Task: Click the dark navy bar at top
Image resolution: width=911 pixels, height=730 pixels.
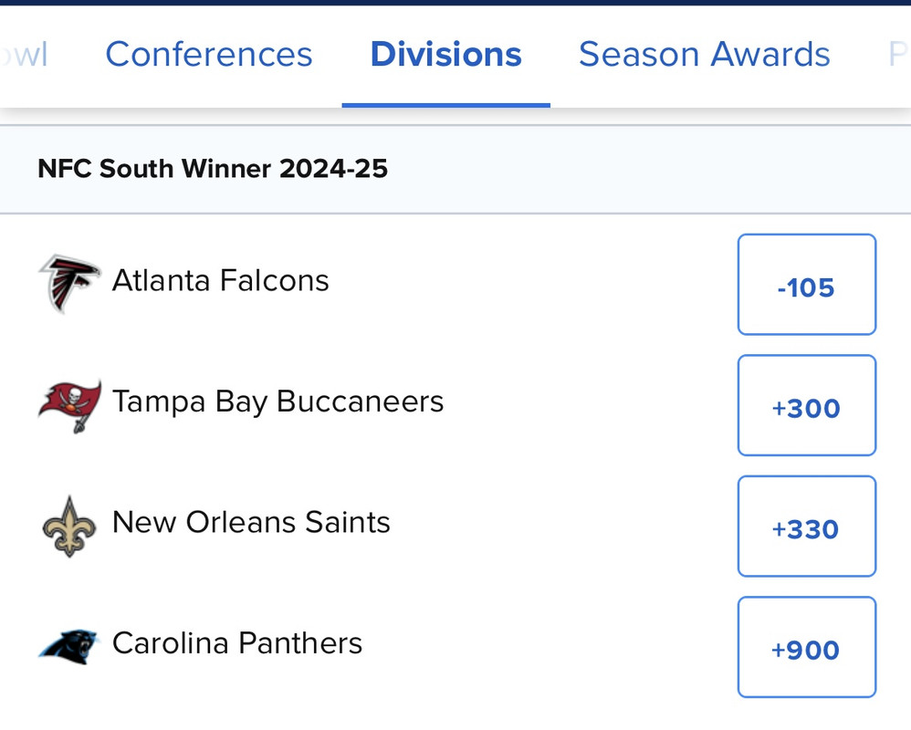Action: [455, 3]
